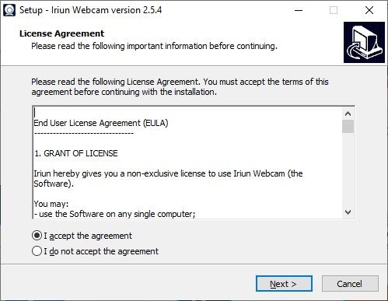
Task: Choose "I do not accept the agreement"
Action: click(37, 251)
